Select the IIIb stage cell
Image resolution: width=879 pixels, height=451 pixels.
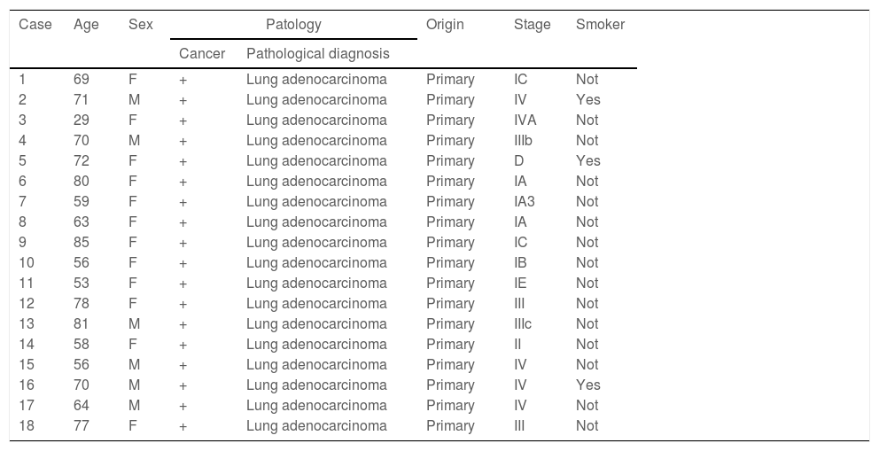tap(523, 141)
